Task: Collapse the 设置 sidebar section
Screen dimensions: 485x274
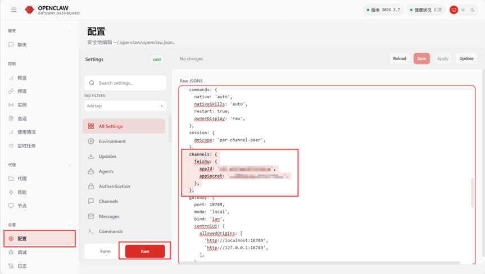Action: click(70, 225)
